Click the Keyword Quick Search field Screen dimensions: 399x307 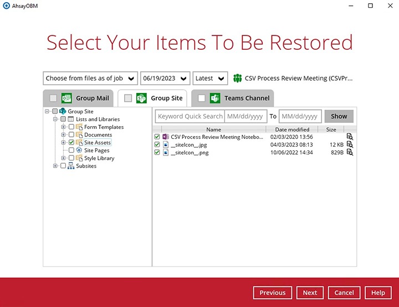tap(190, 116)
